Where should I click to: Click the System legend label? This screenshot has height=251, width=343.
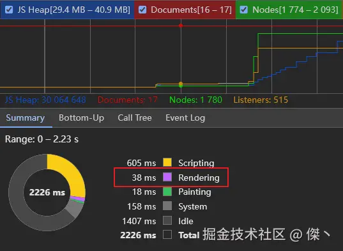point(192,206)
